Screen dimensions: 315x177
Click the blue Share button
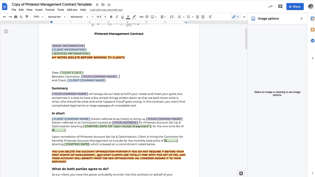[295, 7]
